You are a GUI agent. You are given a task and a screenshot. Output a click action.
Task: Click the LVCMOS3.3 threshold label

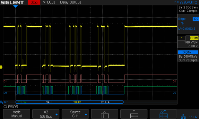pos(187,29)
